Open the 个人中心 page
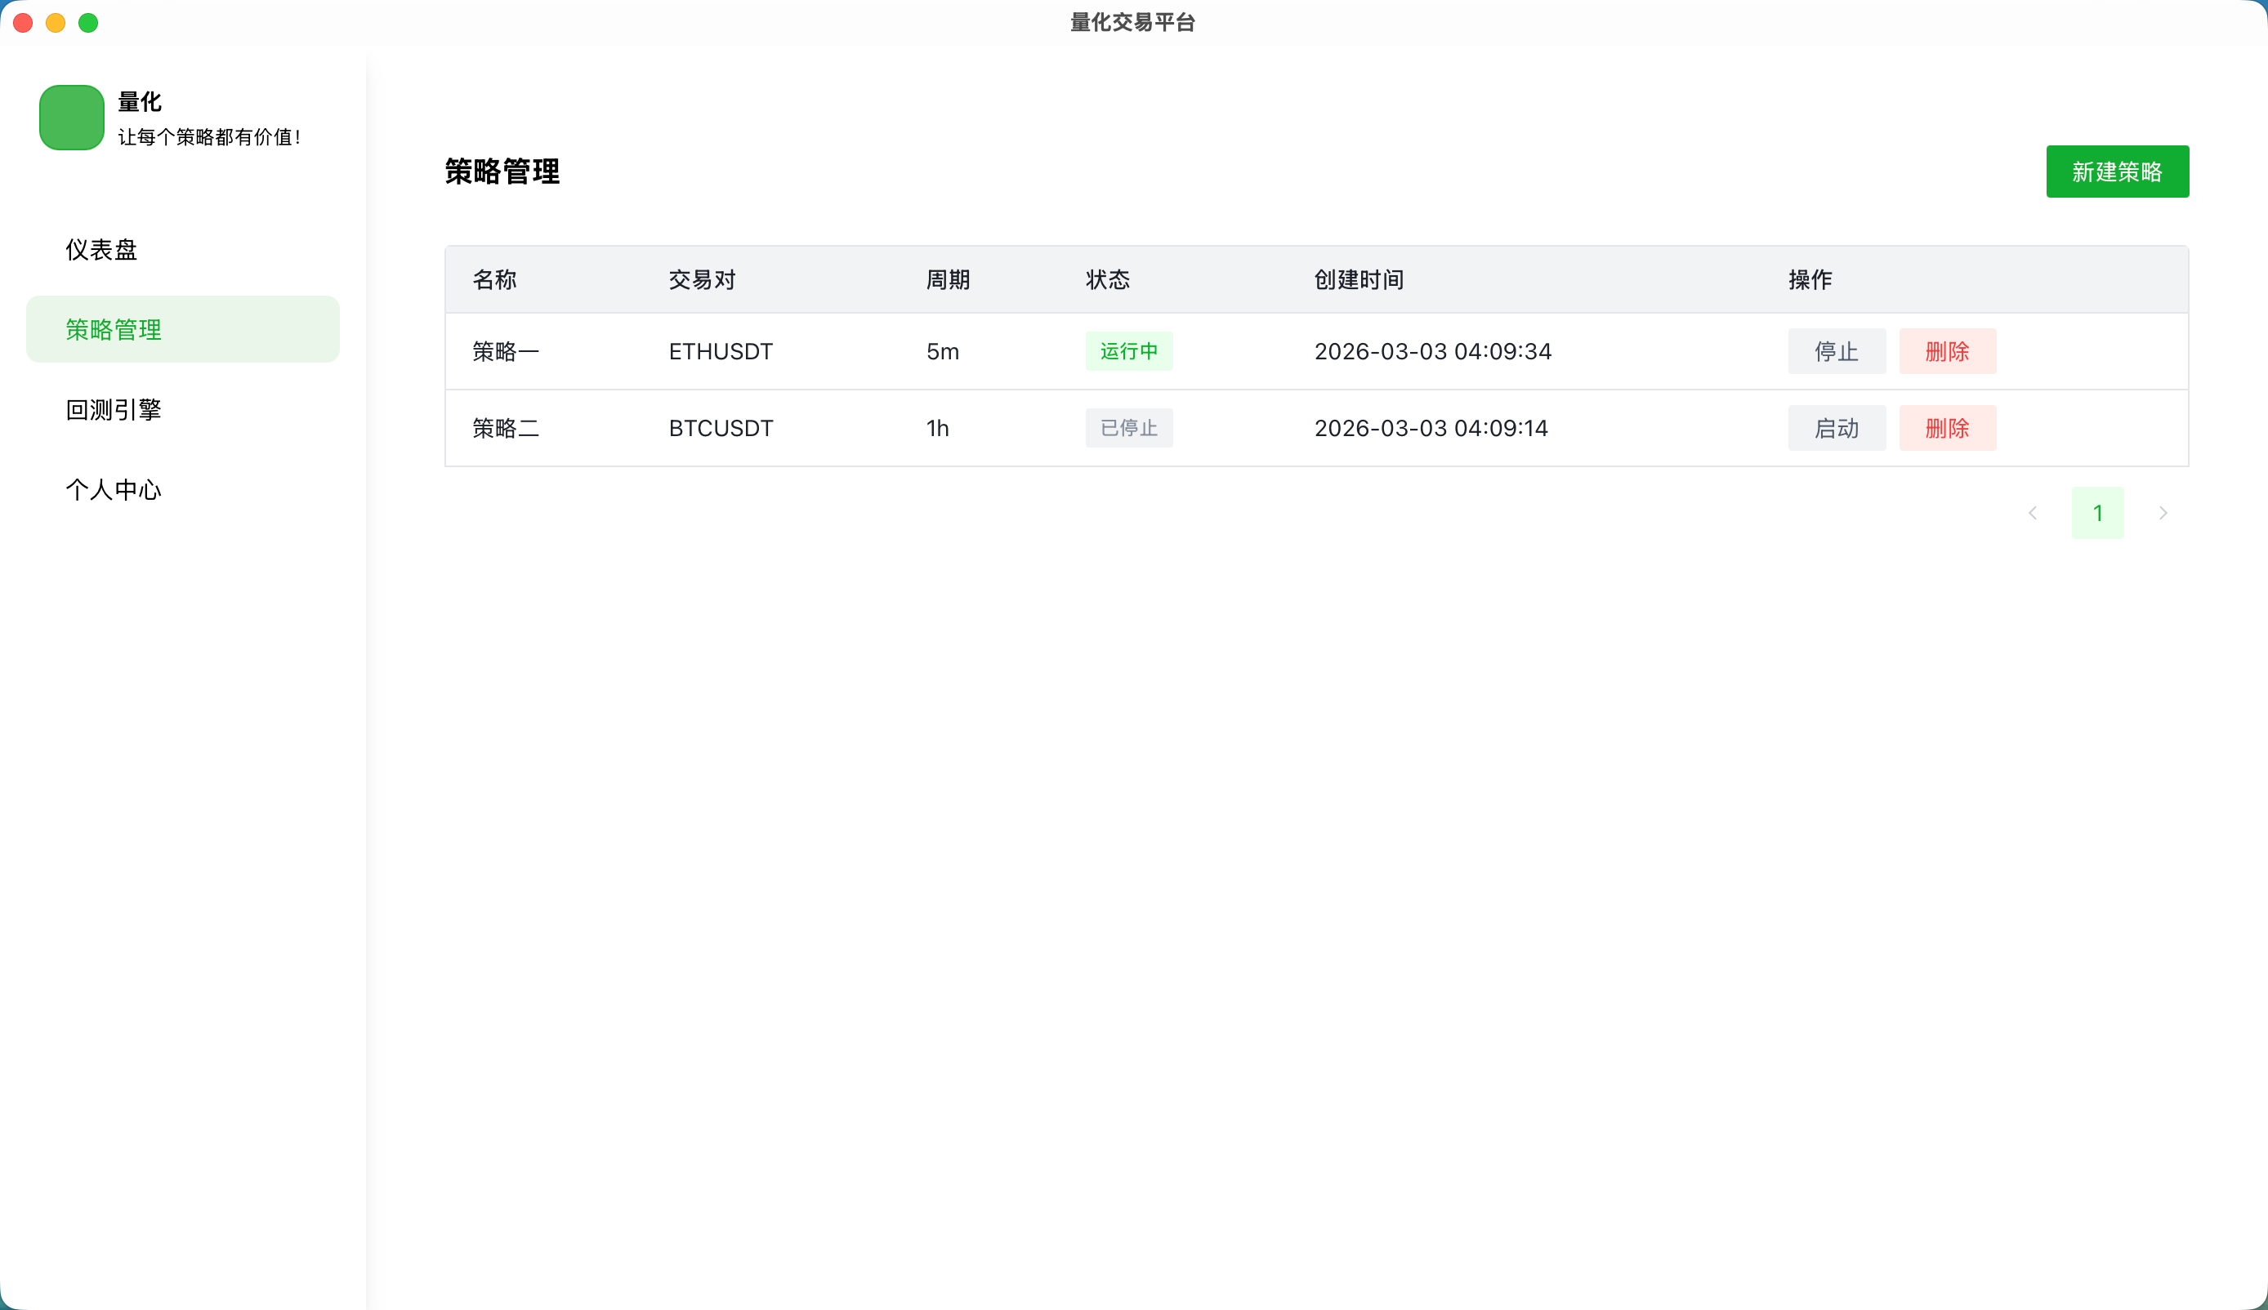Screen dimensions: 2268x1310 click(114, 489)
